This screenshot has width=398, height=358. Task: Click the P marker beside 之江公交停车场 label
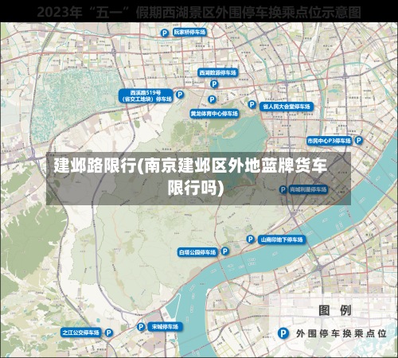pos(108,333)
